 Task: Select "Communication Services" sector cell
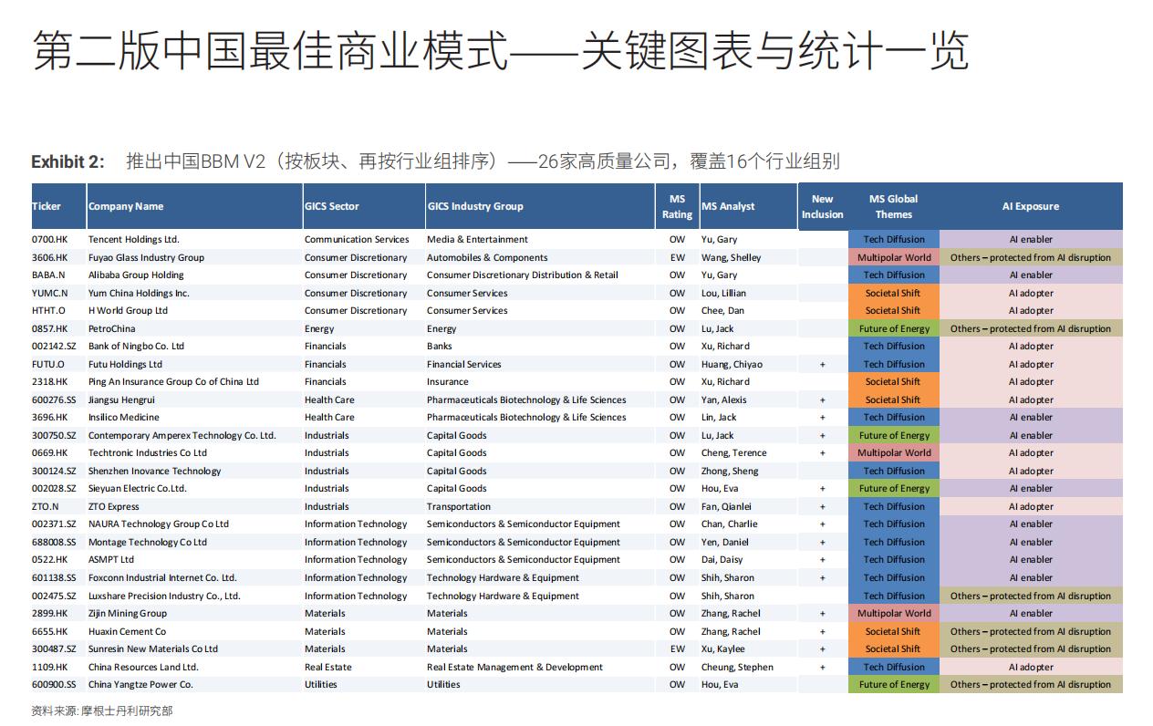[x=357, y=239]
